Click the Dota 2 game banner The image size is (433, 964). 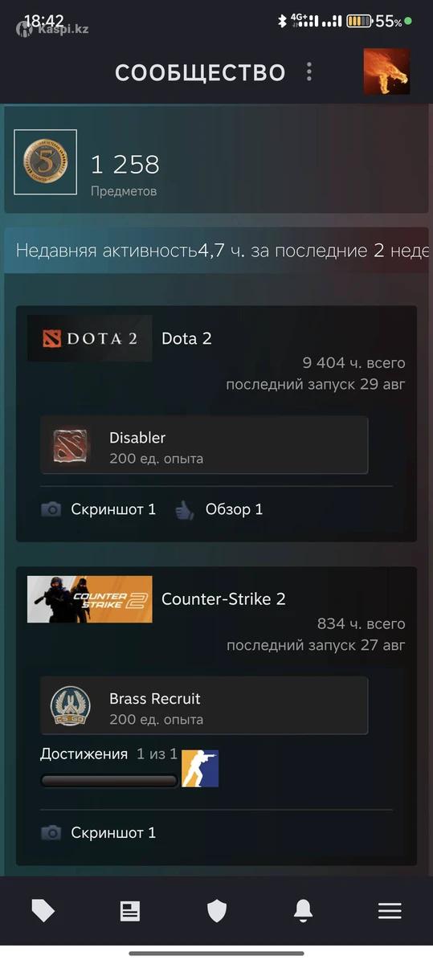pos(89,338)
